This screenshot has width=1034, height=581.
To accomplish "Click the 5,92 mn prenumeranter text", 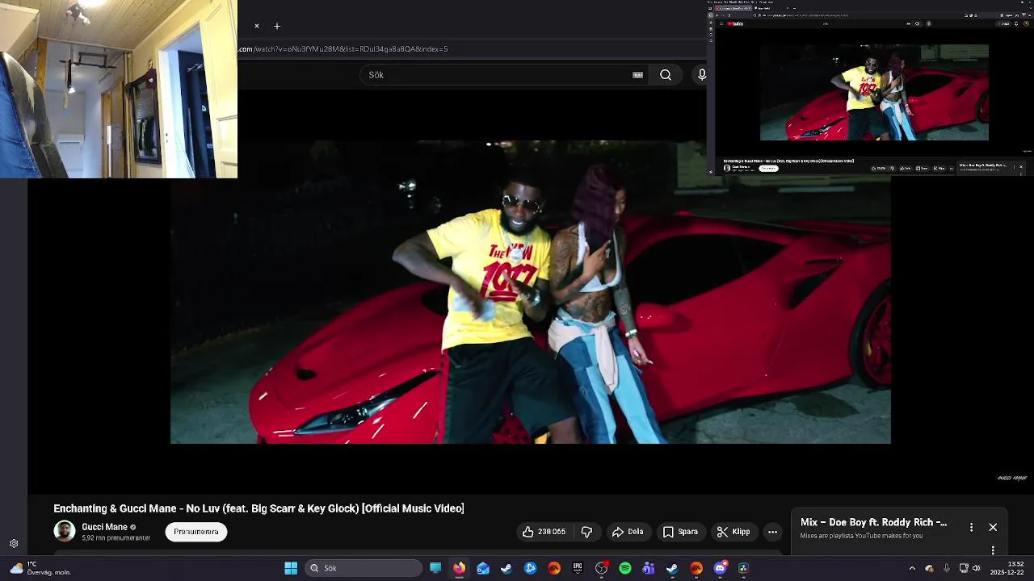I will (116, 538).
